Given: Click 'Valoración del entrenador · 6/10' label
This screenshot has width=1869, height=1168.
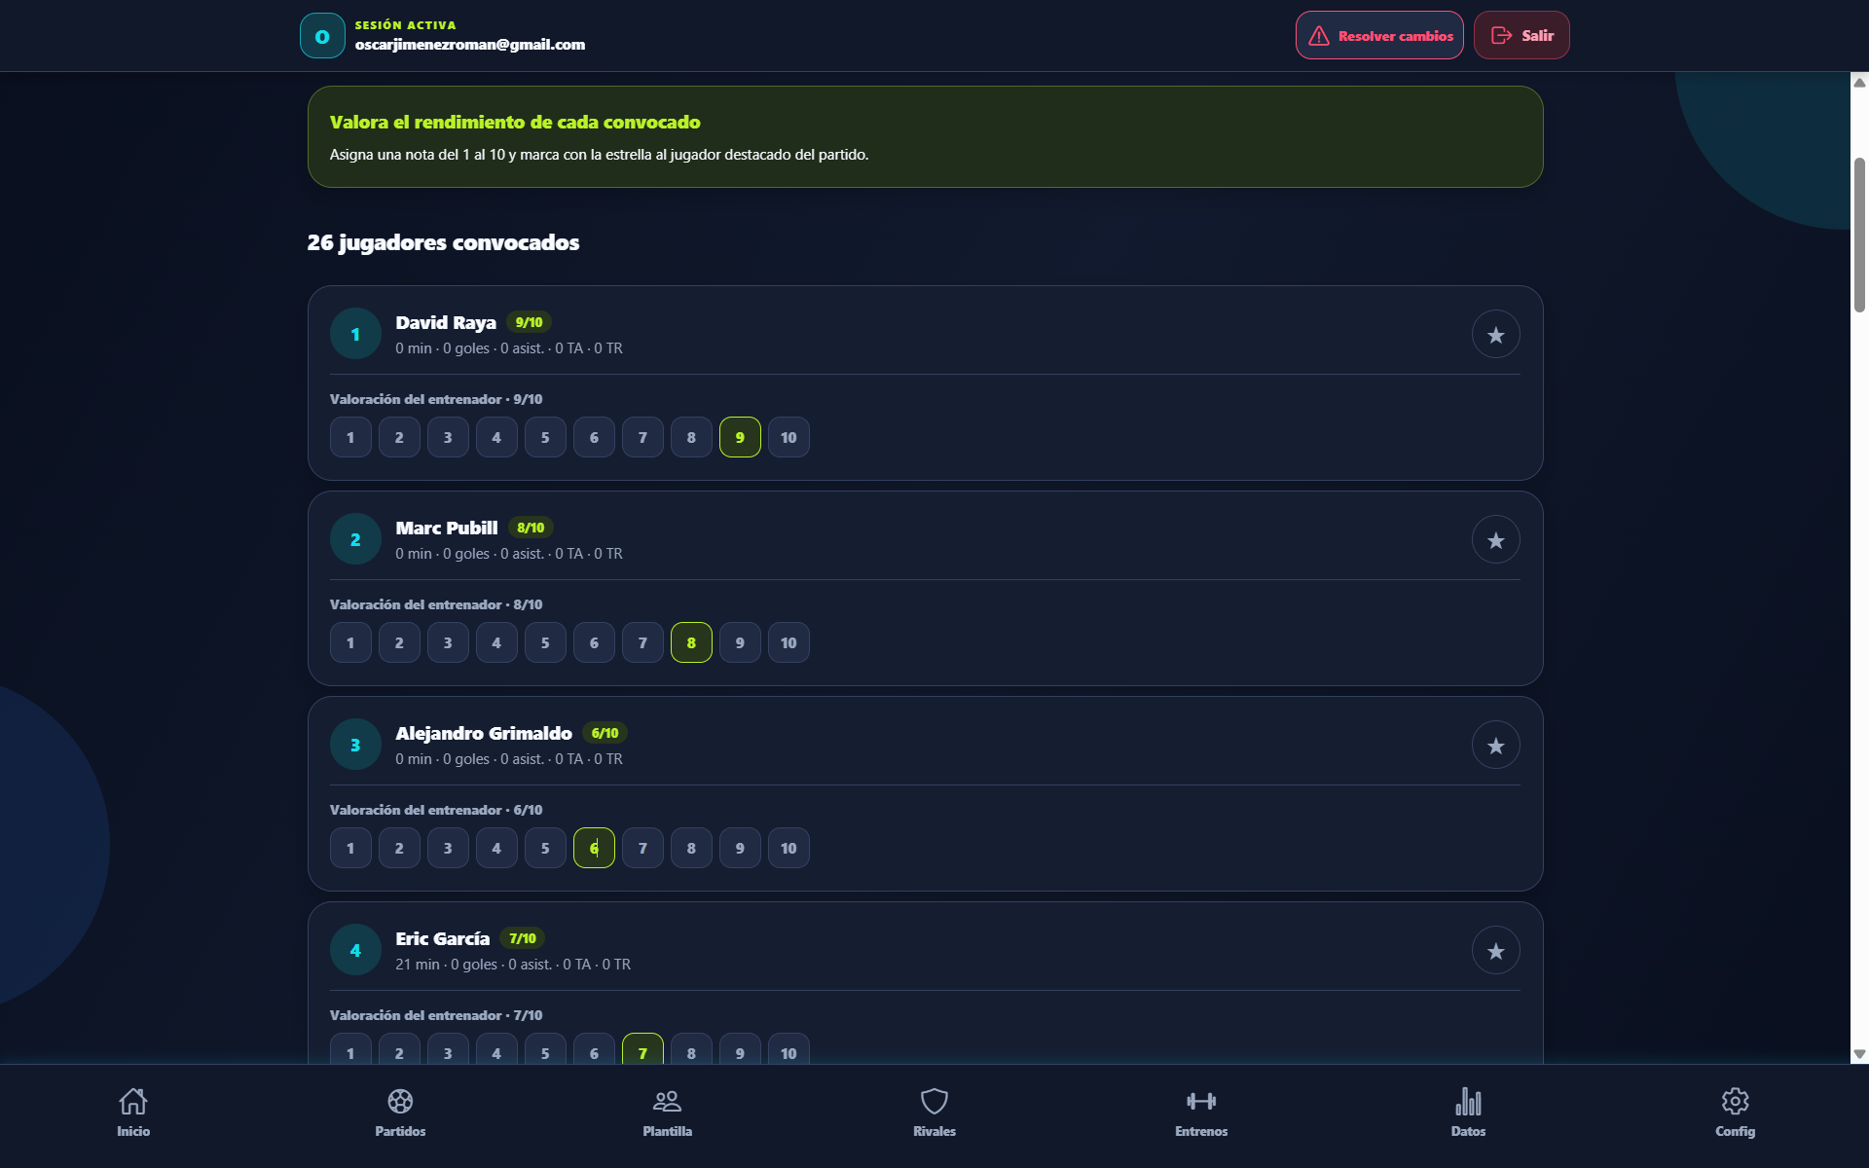Looking at the screenshot, I should click(x=436, y=810).
